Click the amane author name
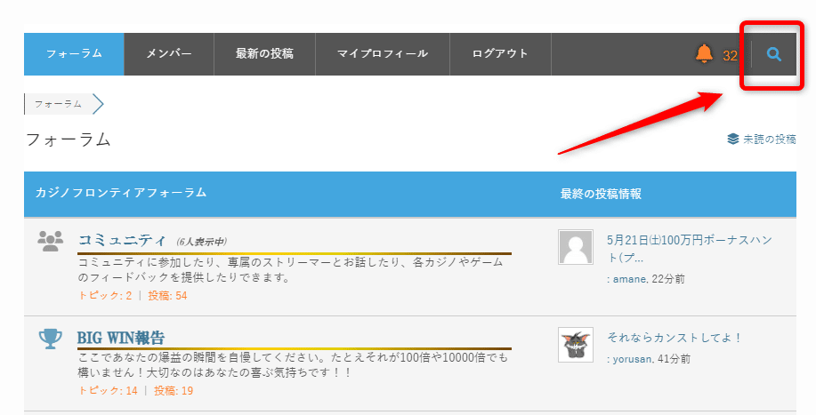The image size is (816, 415). pyautogui.click(x=629, y=279)
